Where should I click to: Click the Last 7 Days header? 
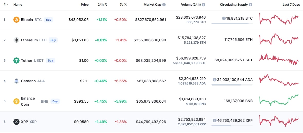[x=291, y=5]
